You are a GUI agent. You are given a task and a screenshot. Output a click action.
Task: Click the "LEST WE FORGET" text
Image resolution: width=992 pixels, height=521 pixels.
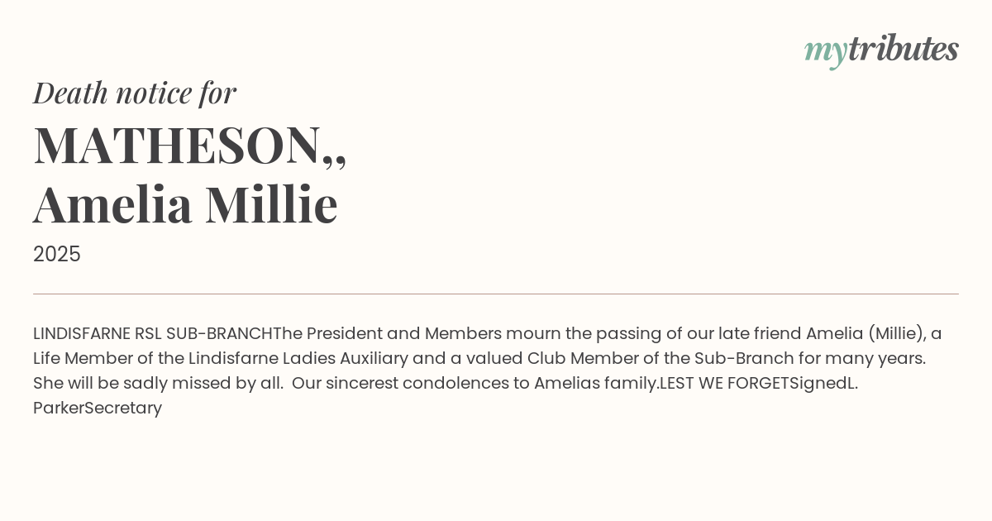pyautogui.click(x=724, y=384)
